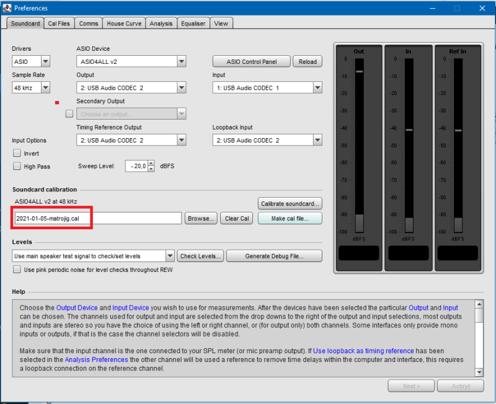
Task: Open the Analysis tab
Action: pos(161,24)
